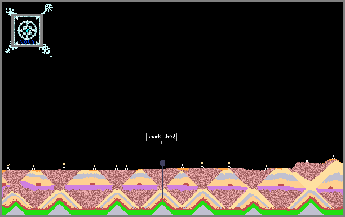Click the highest diamond tower on the right hill
The height and width of the screenshot is (217, 345).
tap(333, 156)
